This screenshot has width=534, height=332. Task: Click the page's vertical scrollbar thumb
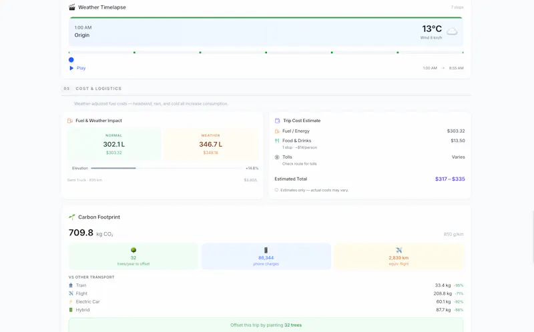[x=533, y=237]
